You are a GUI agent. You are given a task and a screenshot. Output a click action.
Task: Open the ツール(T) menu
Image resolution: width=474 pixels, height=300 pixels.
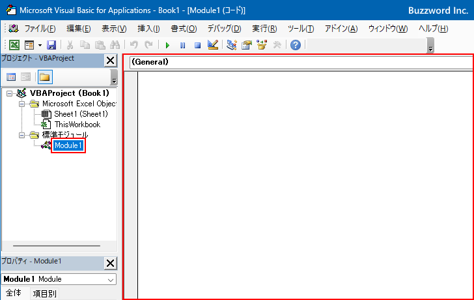(301, 29)
